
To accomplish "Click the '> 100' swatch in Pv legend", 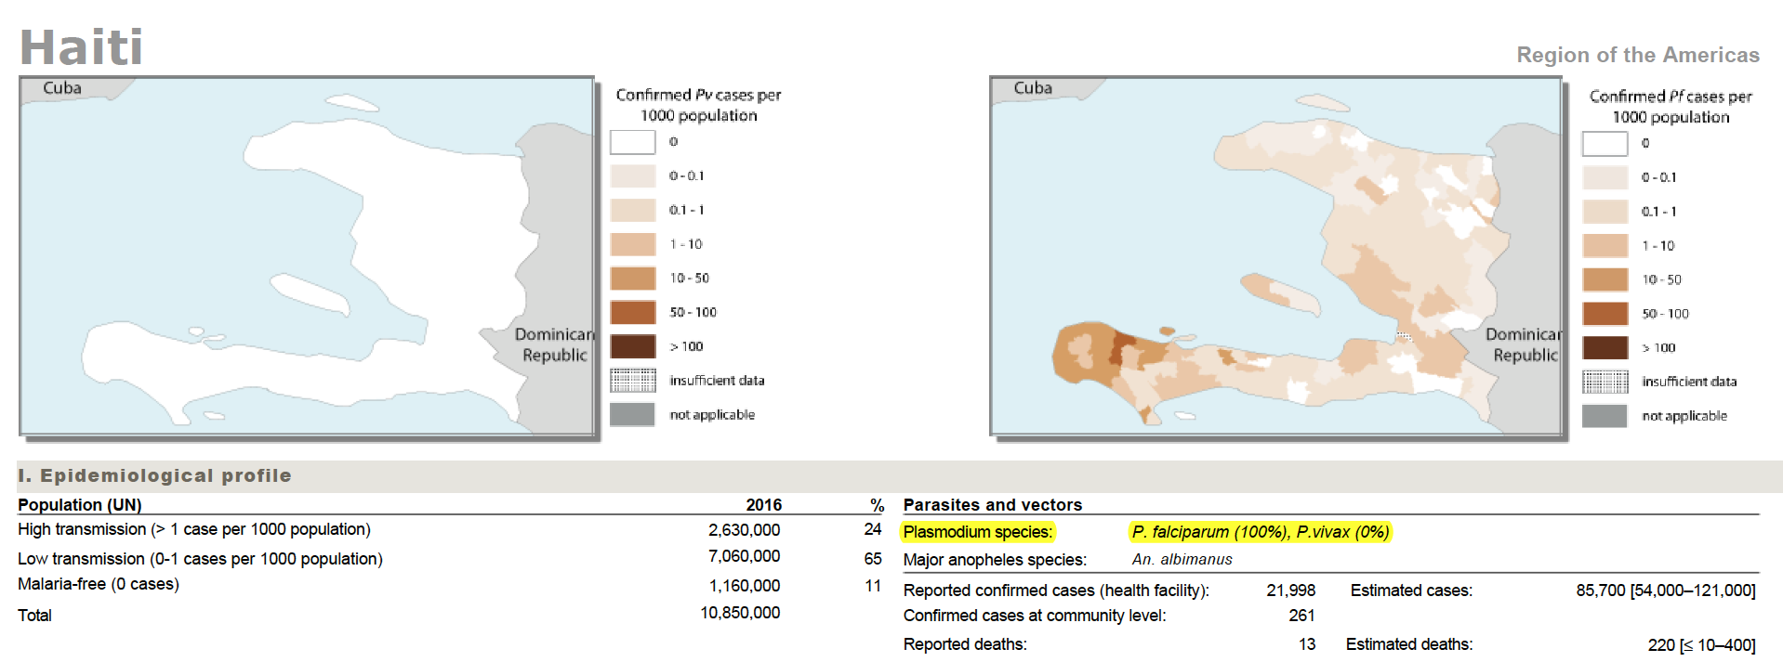I will pos(632,346).
